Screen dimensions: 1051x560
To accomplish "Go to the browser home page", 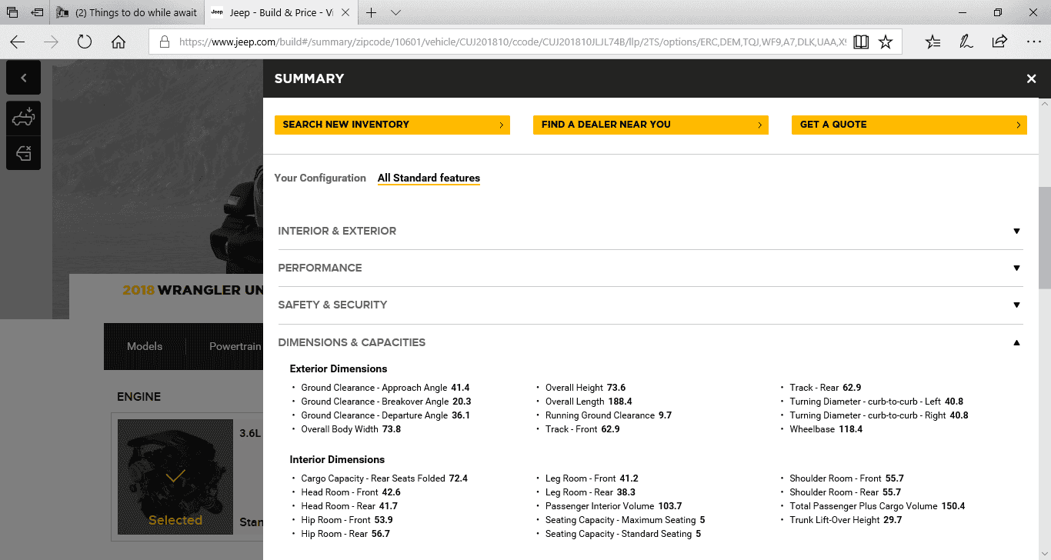I will coord(118,42).
